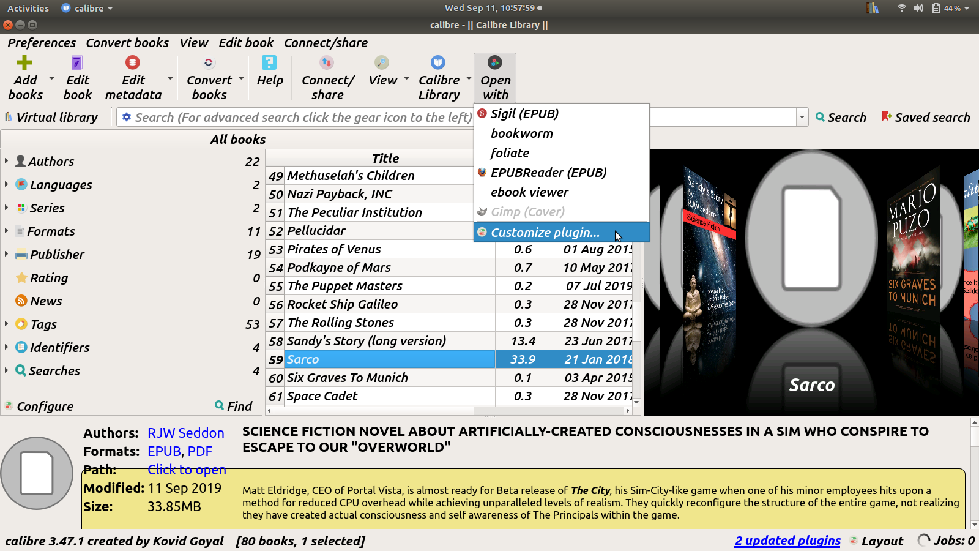Expand the Edit metadata dropdown arrow
The image size is (979, 551).
170,78
